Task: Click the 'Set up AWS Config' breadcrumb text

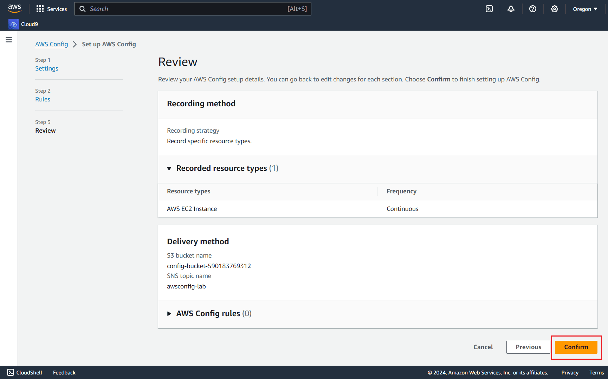Action: [x=109, y=44]
